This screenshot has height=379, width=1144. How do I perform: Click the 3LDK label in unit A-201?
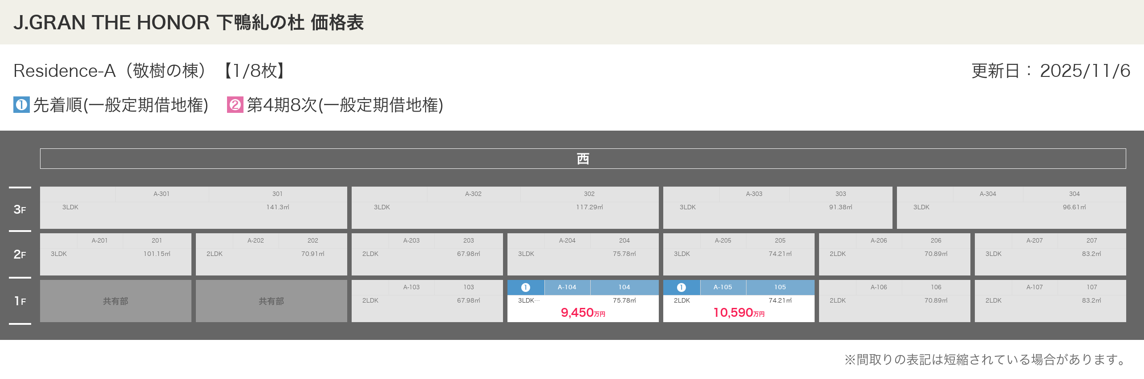59,254
